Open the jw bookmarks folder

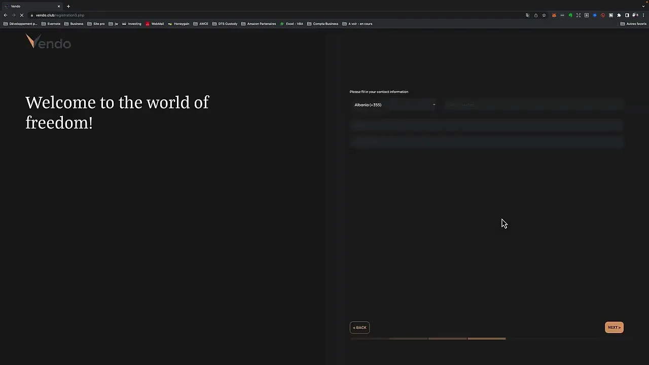tap(114, 24)
